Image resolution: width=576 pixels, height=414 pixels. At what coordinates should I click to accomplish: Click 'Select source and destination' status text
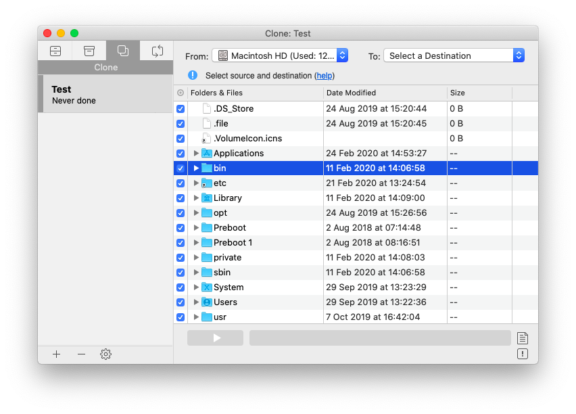click(x=259, y=76)
